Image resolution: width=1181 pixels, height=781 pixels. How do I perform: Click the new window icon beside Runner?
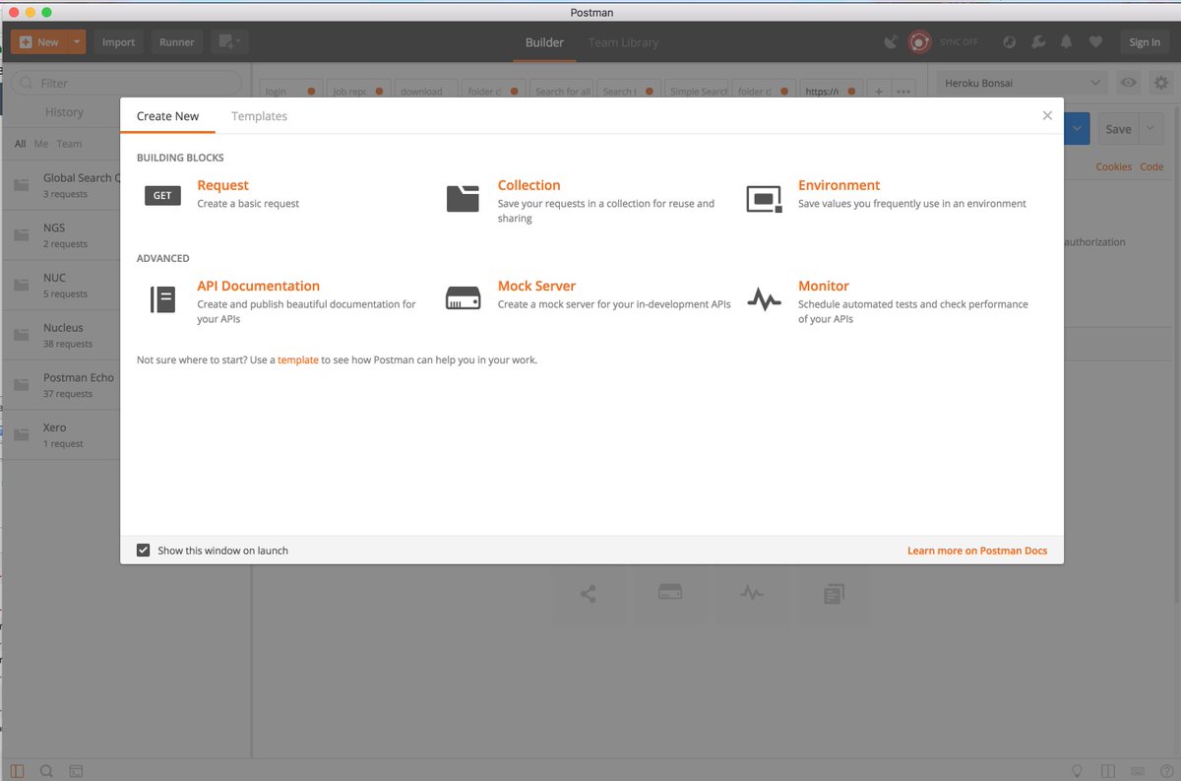230,42
